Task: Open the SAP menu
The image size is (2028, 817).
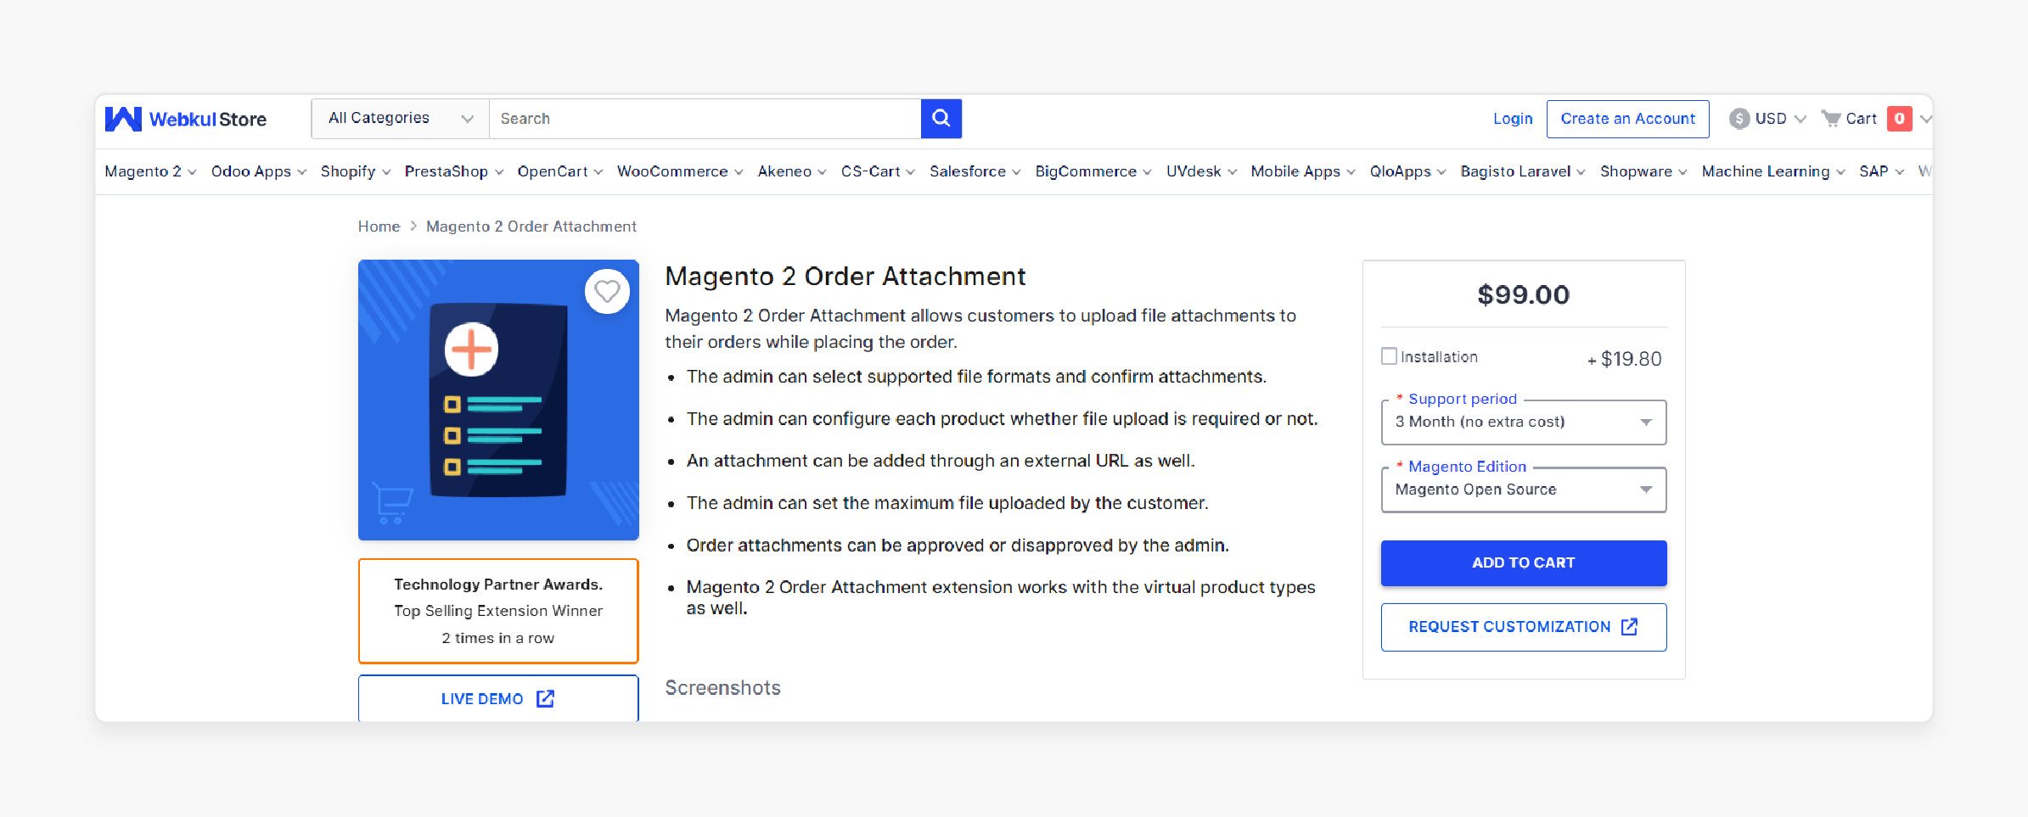Action: click(1881, 171)
